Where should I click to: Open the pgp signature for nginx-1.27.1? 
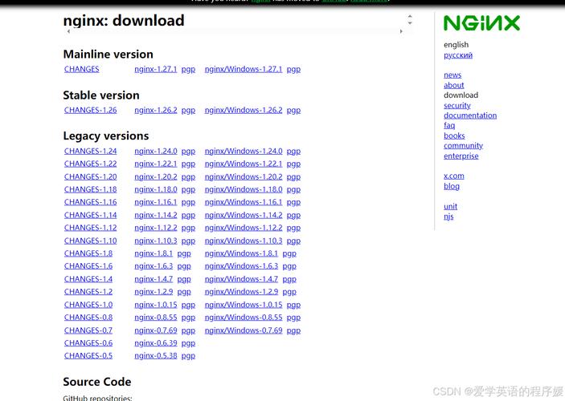[x=188, y=69]
